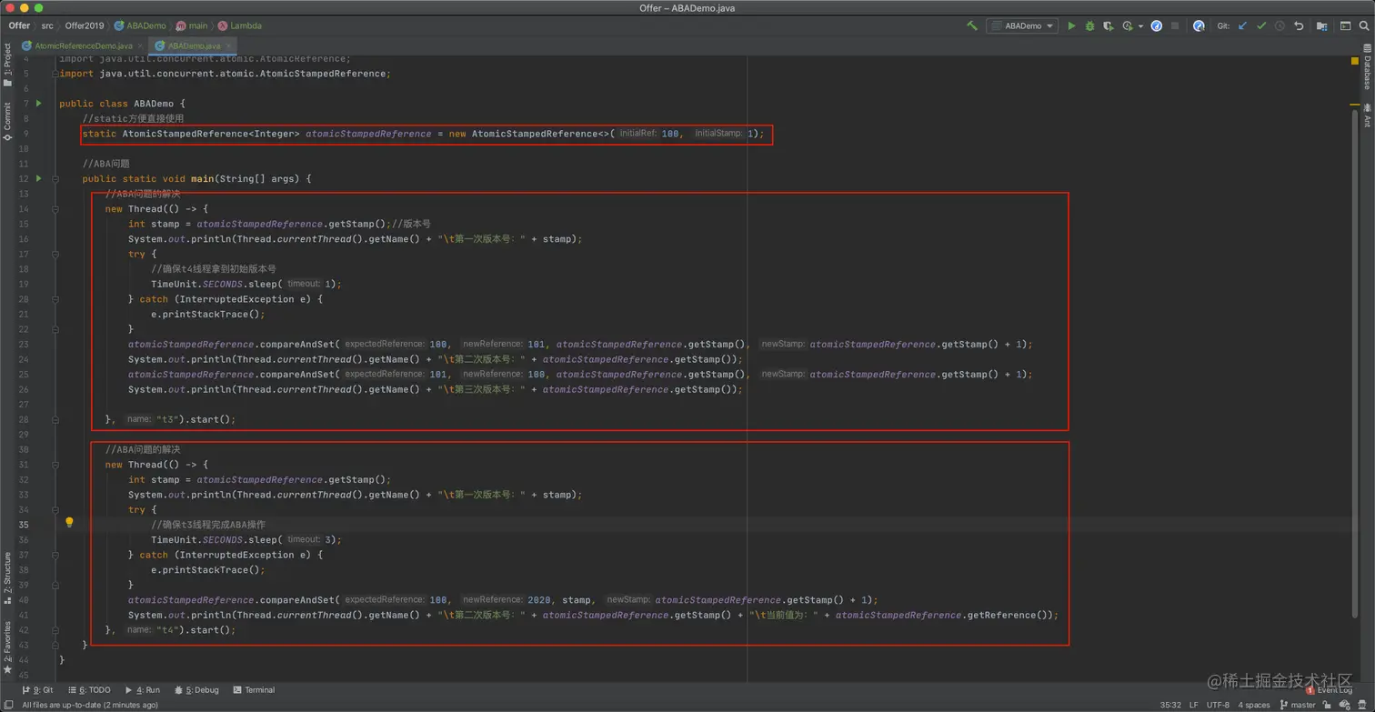The height and width of the screenshot is (712, 1375).
Task: Open Search Everywhere magnifier
Action: coord(1363,25)
